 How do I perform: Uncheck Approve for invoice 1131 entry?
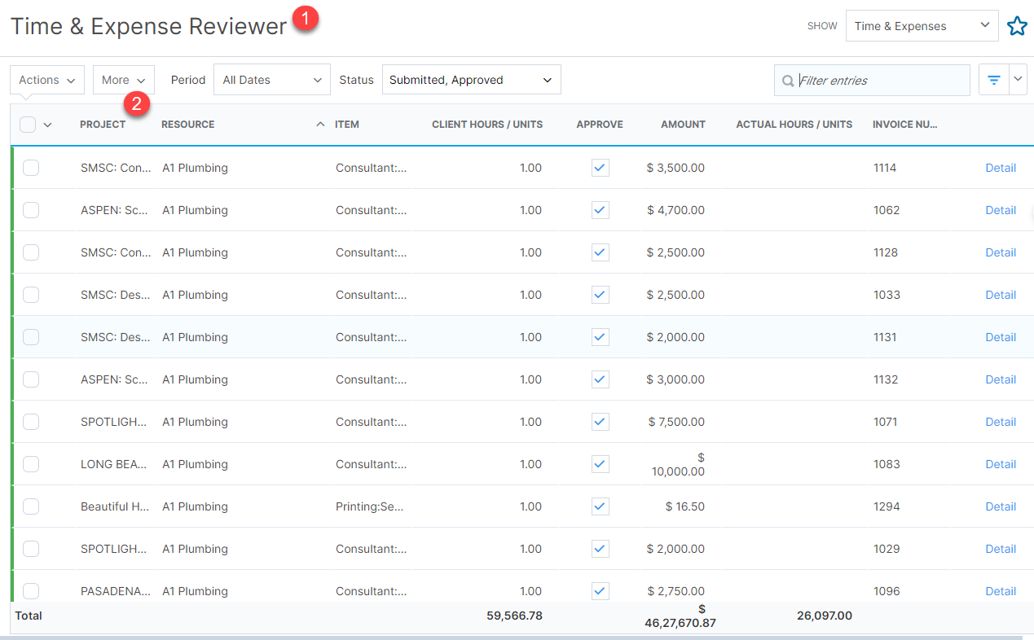601,337
